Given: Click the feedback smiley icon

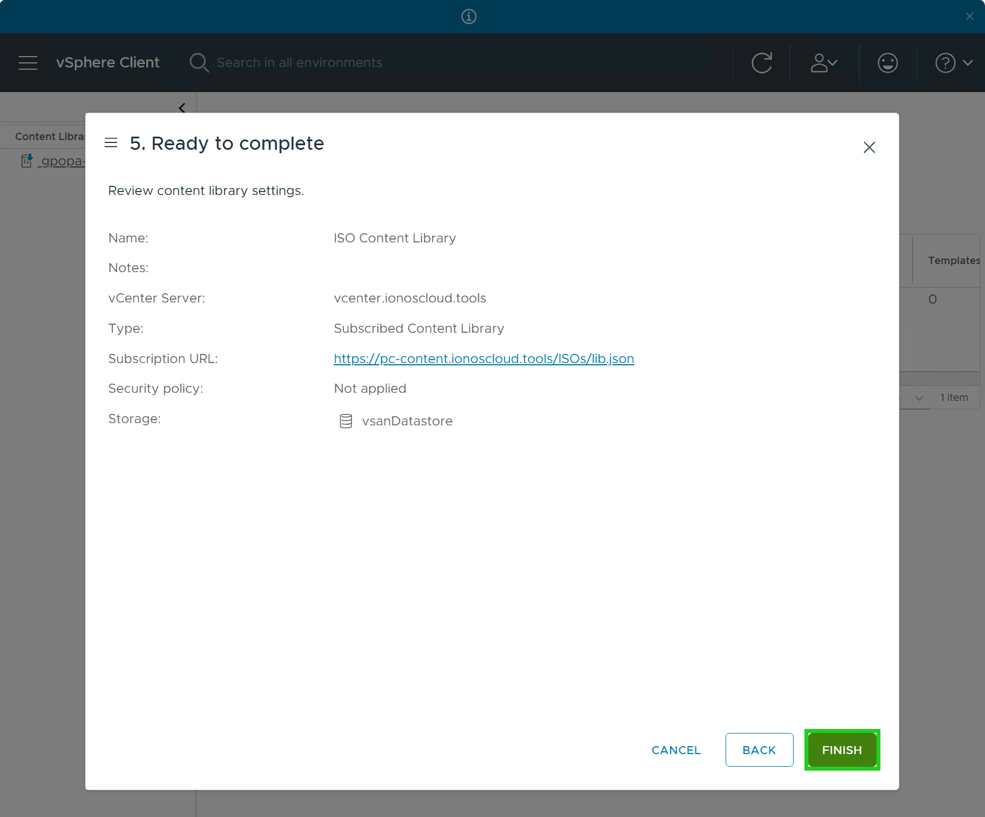Looking at the screenshot, I should [x=887, y=63].
